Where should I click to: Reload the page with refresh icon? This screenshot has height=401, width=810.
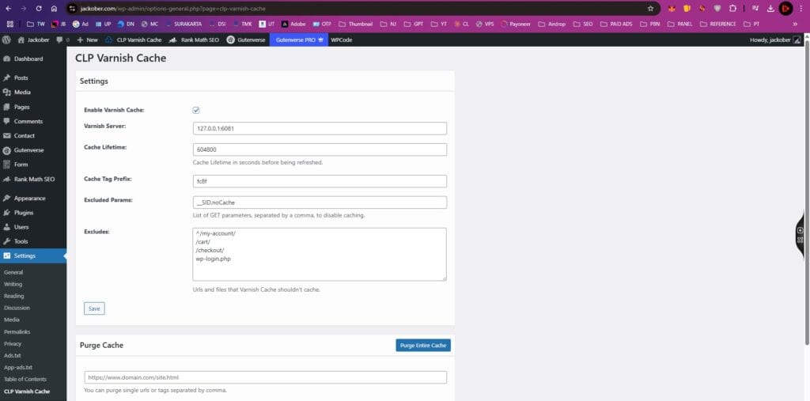pyautogui.click(x=39, y=9)
